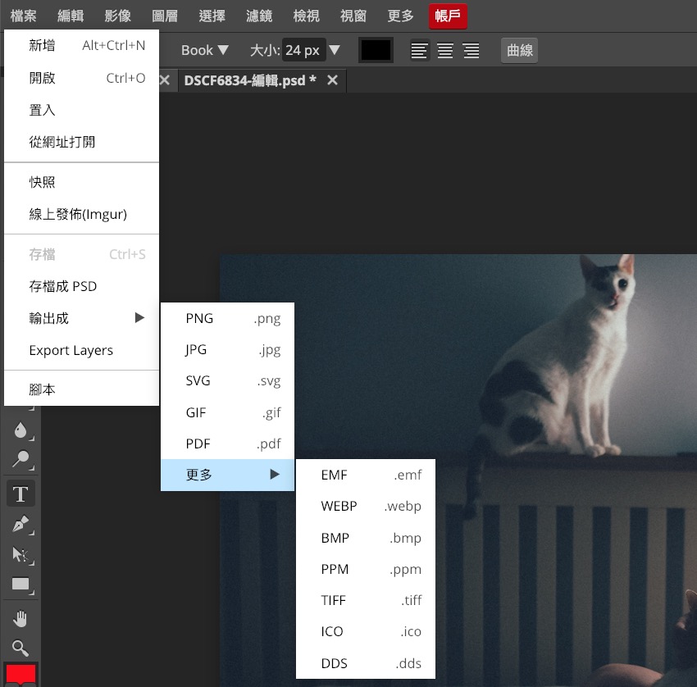Screen dimensions: 697x687
Task: Export as EMF
Action: pyautogui.click(x=366, y=475)
